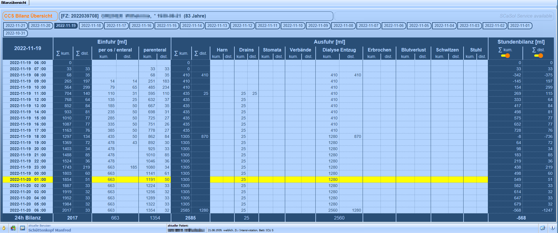Select the active 2022-11-19 date tab

tap(66, 26)
